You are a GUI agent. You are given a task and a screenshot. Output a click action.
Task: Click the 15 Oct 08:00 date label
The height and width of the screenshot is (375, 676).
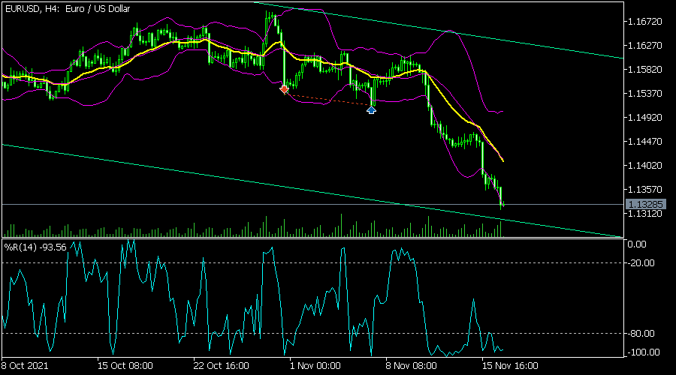125,366
